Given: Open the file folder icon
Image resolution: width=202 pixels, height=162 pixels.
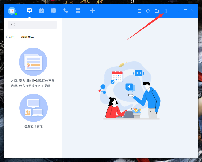Looking at the screenshot, I should pyautogui.click(x=157, y=11).
